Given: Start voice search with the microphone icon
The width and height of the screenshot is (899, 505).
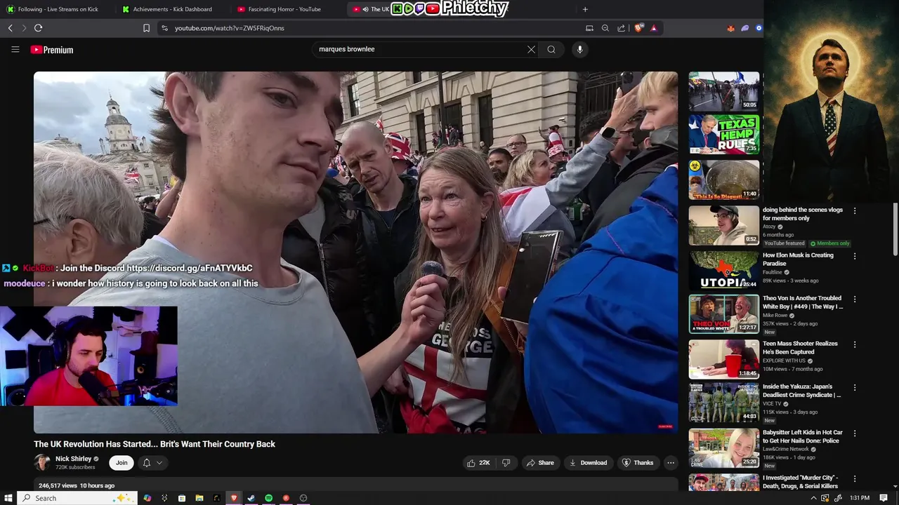Looking at the screenshot, I should pos(579,49).
